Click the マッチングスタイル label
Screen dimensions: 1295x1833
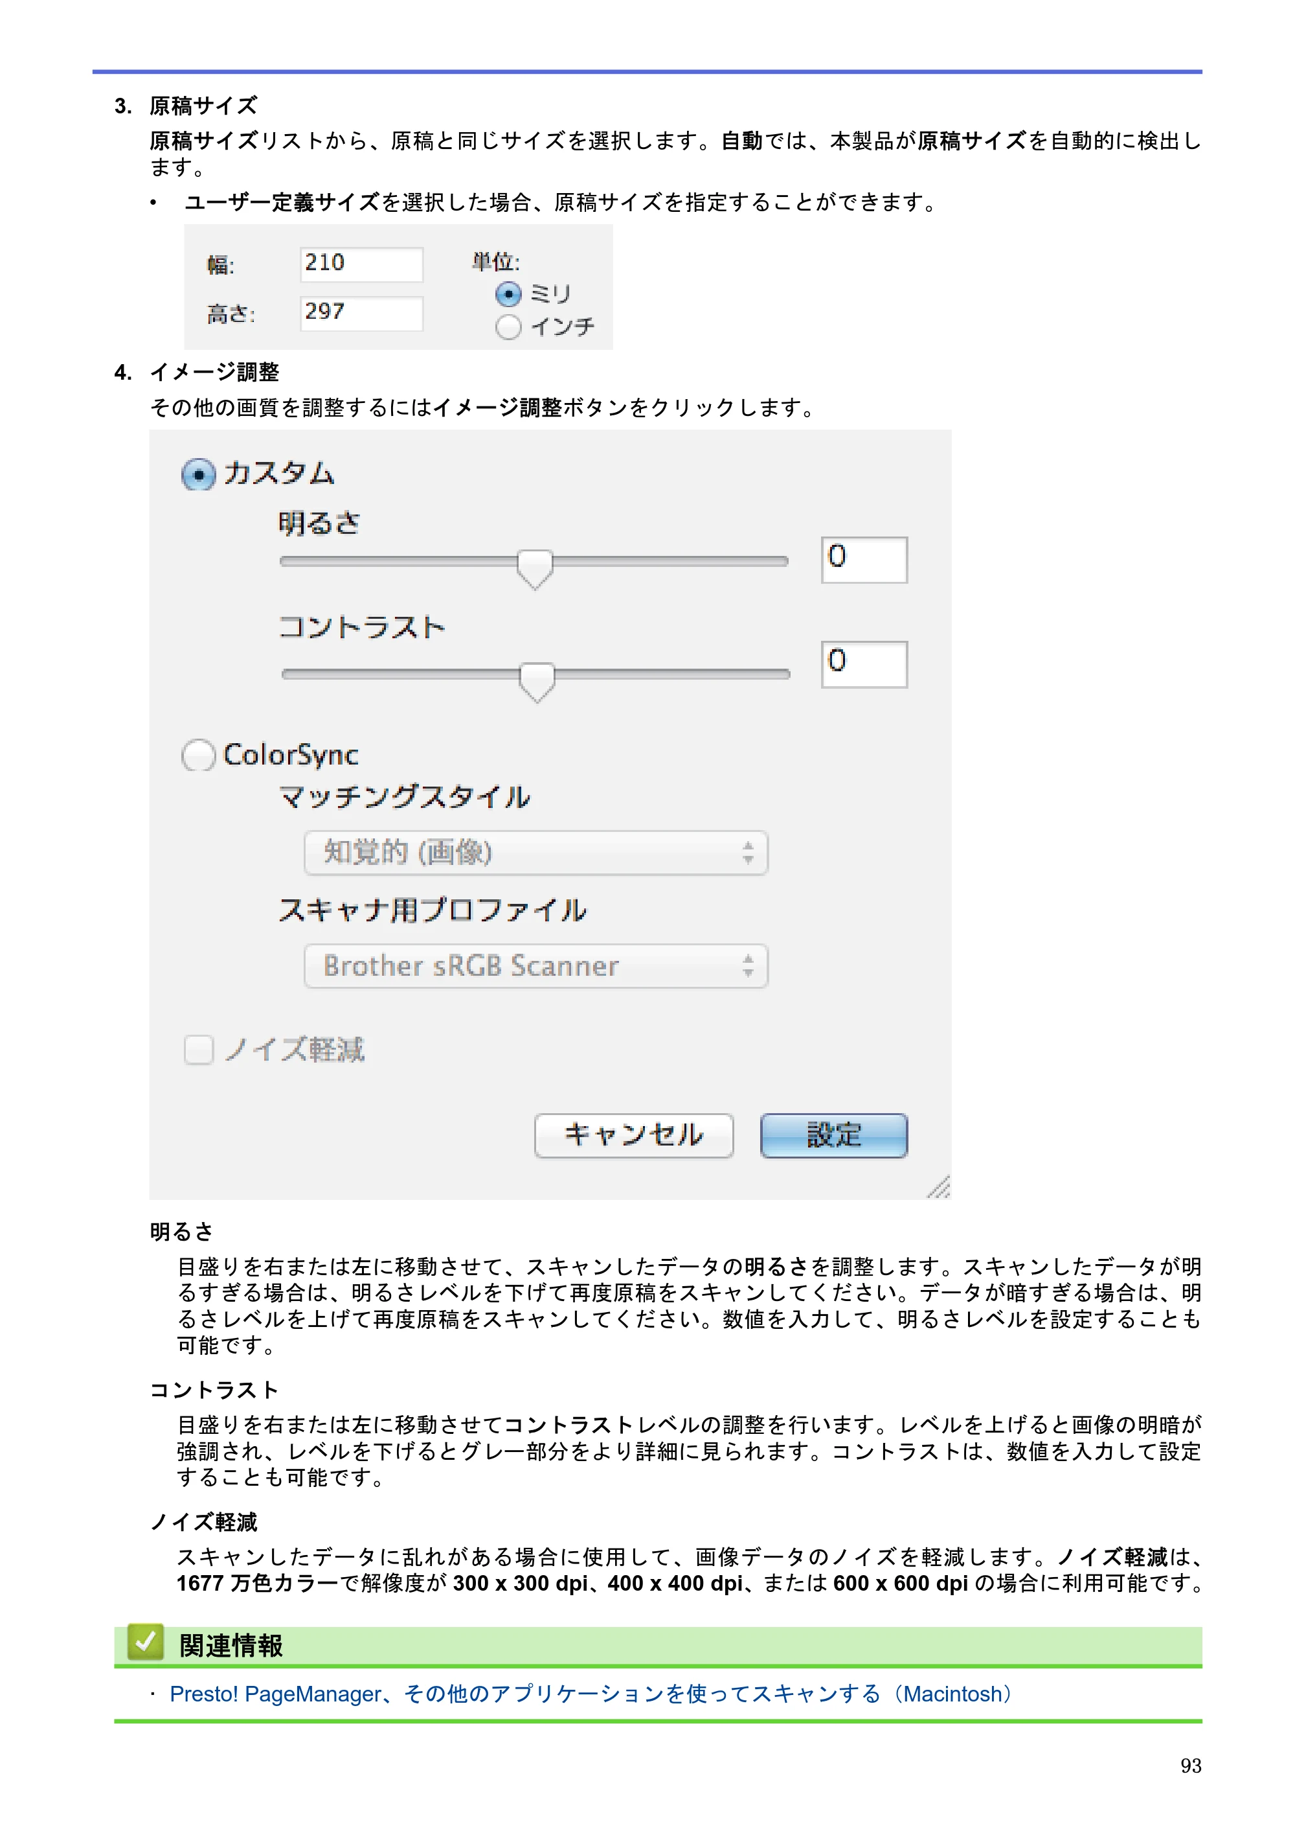pyautogui.click(x=405, y=797)
